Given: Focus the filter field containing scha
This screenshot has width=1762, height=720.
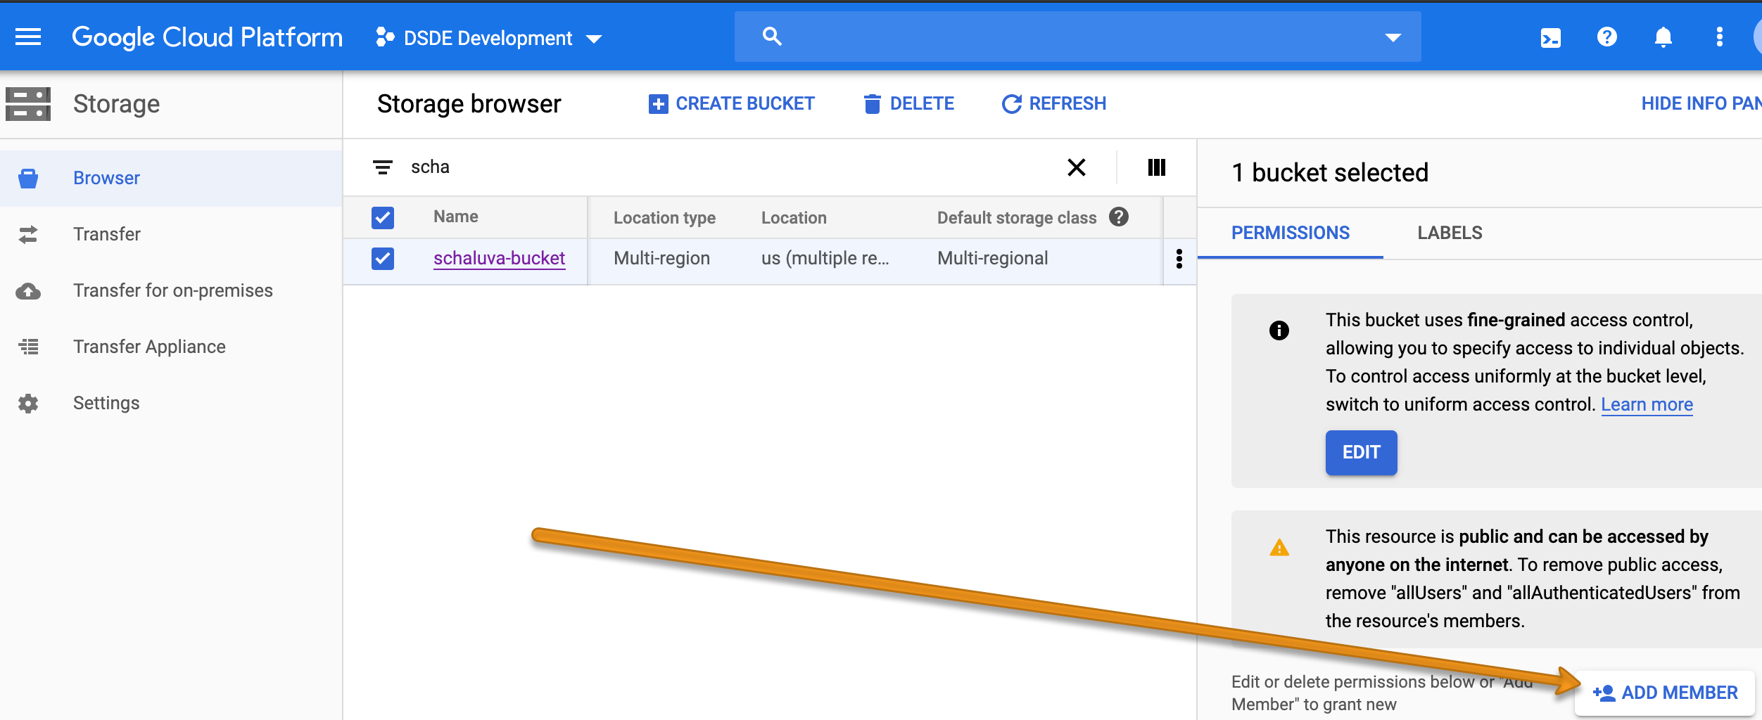Looking at the screenshot, I should coord(725,167).
